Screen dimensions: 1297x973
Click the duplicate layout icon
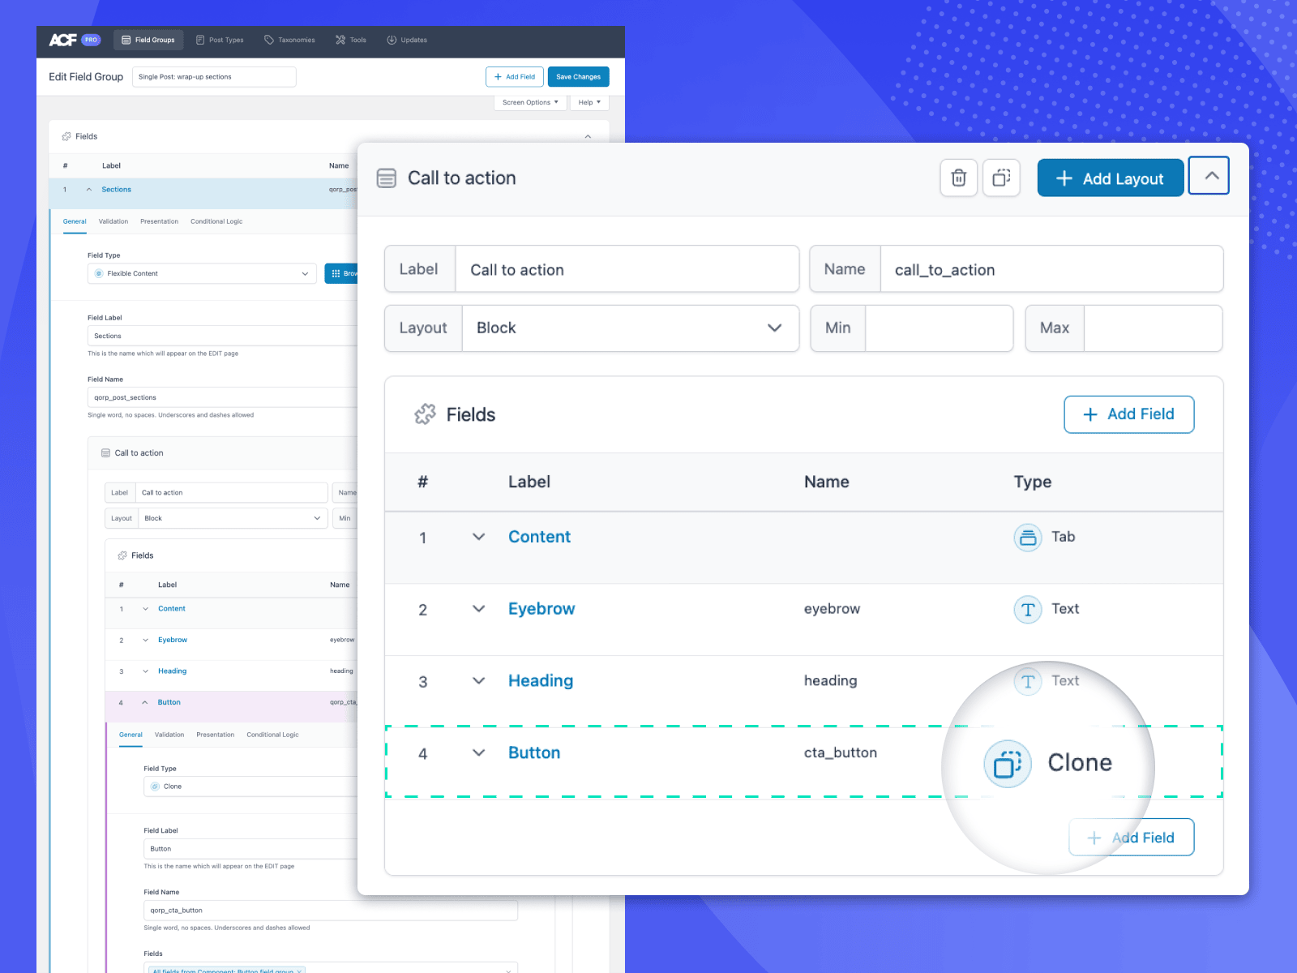coord(1001,178)
